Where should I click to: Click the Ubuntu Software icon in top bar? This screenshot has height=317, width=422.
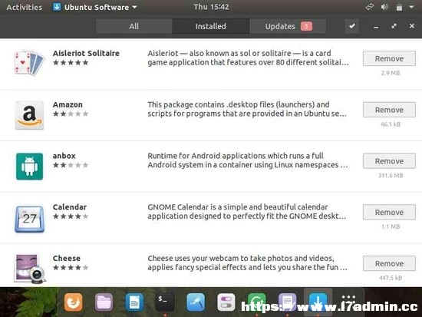pos(57,7)
